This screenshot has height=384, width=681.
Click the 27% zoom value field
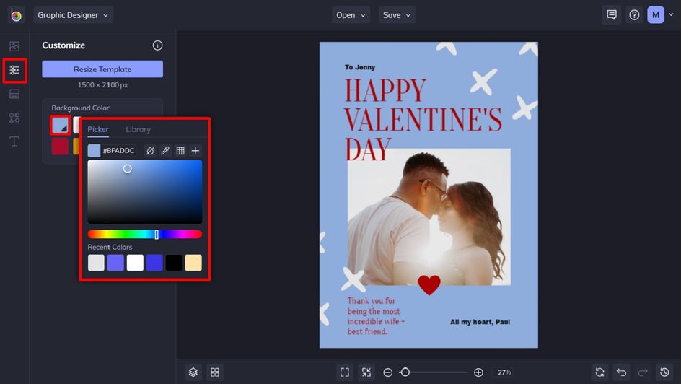click(x=504, y=372)
